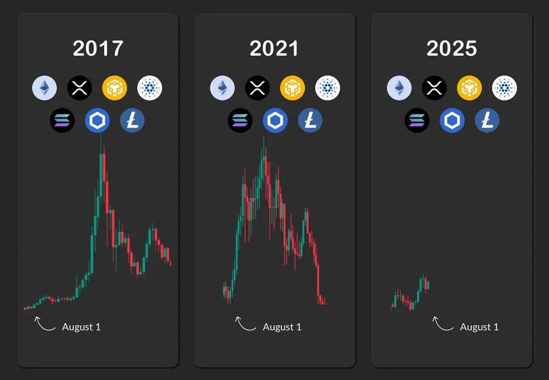Click the curved arrow in the 2025 panel
Screen dimensions: 549x380
(x=442, y=323)
